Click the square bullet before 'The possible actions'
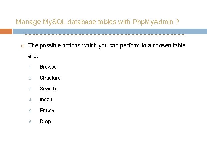This screenshot has width=207, height=155. tap(23, 46)
